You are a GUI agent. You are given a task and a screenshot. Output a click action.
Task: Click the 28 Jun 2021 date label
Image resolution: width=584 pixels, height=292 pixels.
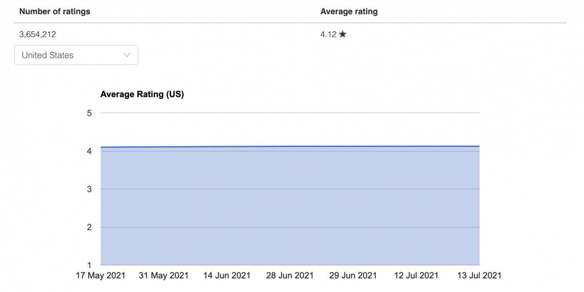pyautogui.click(x=289, y=275)
